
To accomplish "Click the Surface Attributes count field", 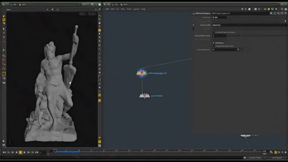I will [225, 49].
